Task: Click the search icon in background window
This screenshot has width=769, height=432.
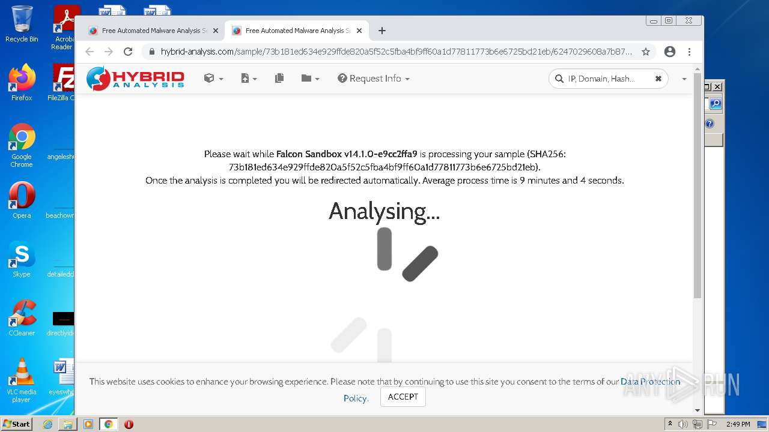Action: click(x=716, y=104)
